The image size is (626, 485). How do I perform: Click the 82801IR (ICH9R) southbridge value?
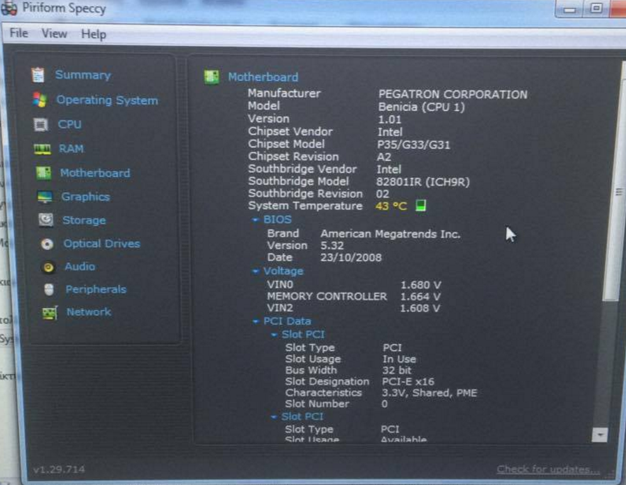click(x=423, y=182)
